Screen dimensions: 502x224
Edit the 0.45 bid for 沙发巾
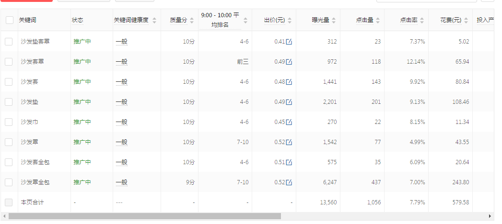click(x=289, y=122)
